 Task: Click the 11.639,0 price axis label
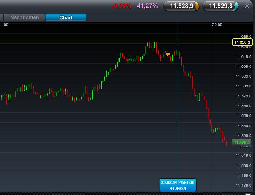point(244,37)
